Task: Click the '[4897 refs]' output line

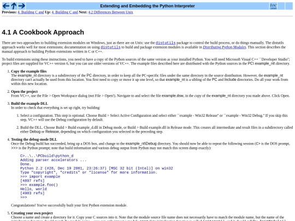Action: 32,181
